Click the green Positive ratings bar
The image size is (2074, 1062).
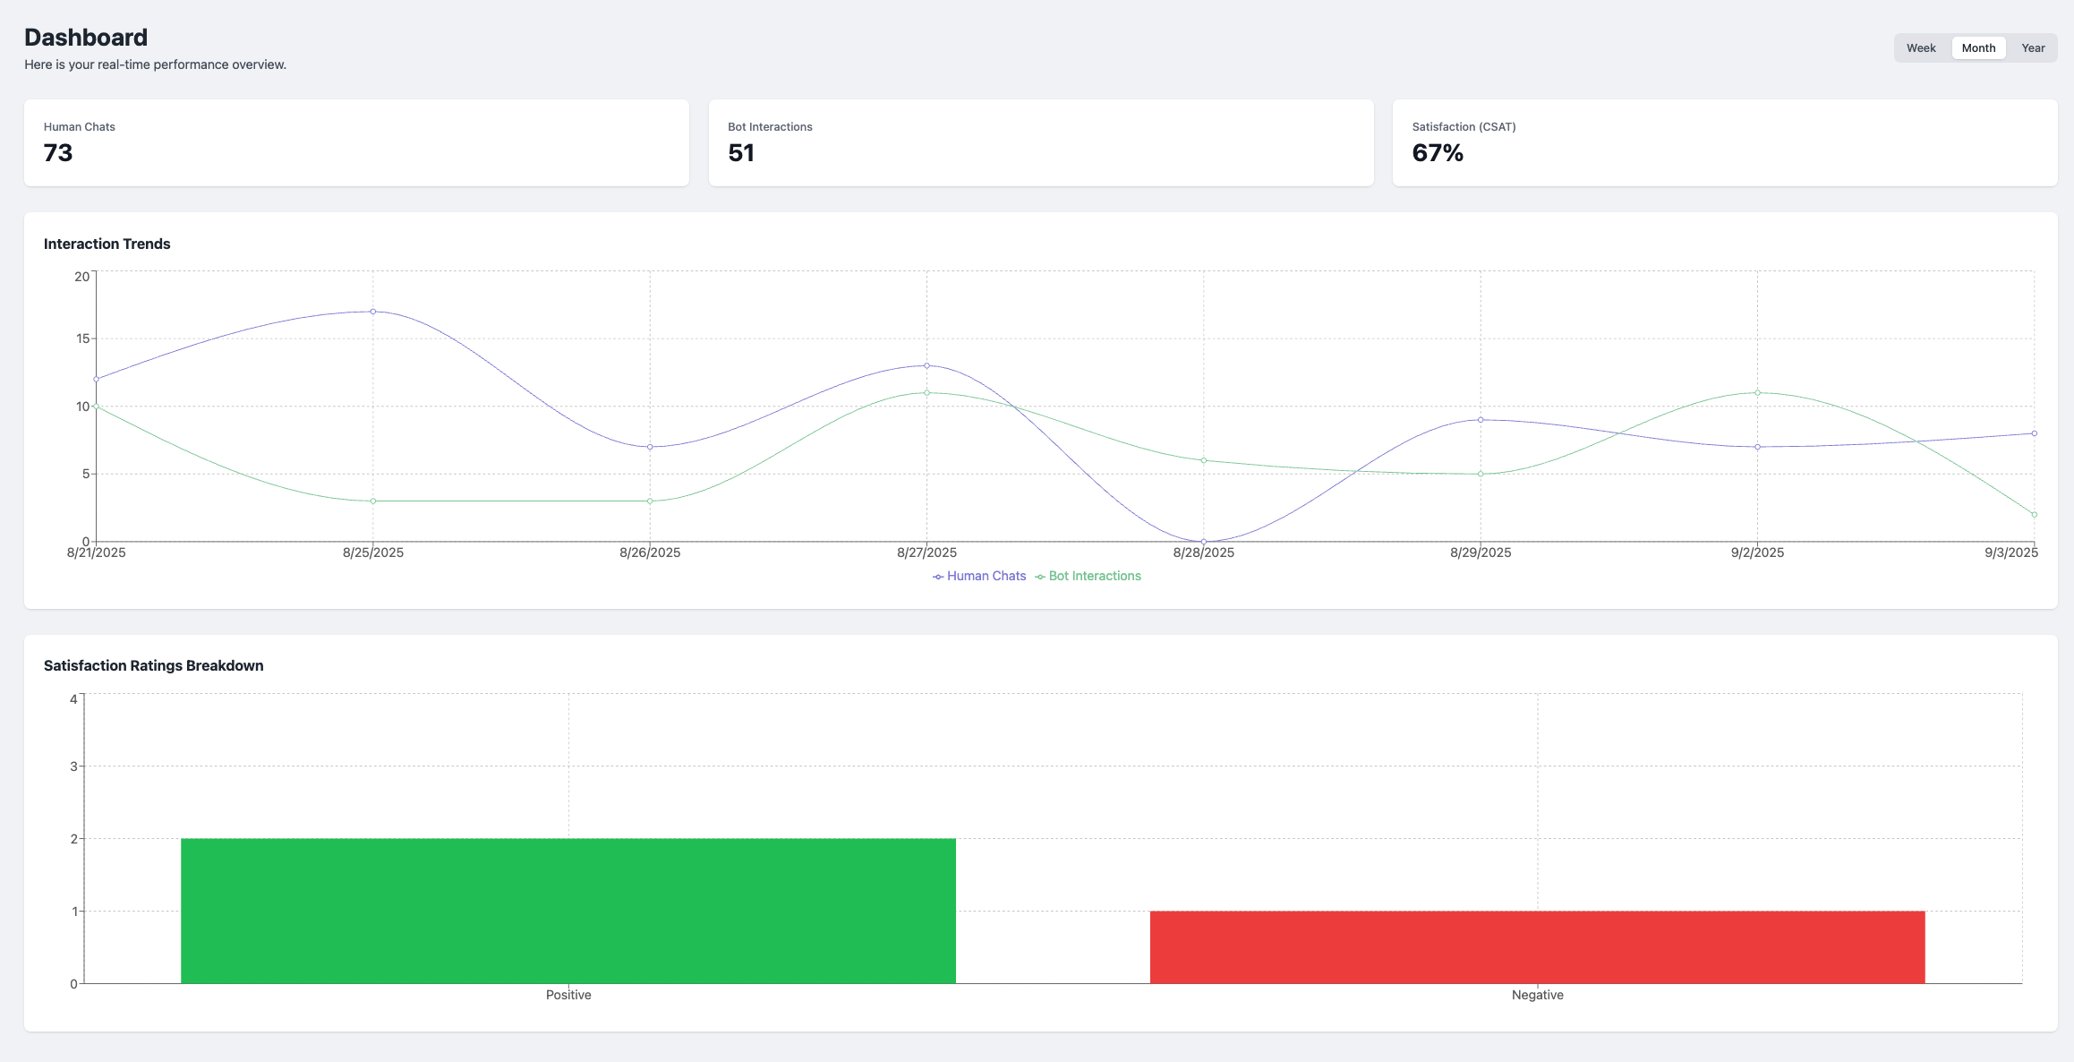tap(568, 911)
